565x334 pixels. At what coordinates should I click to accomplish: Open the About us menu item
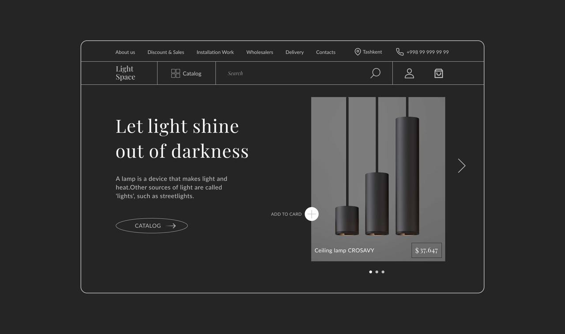[x=125, y=52]
